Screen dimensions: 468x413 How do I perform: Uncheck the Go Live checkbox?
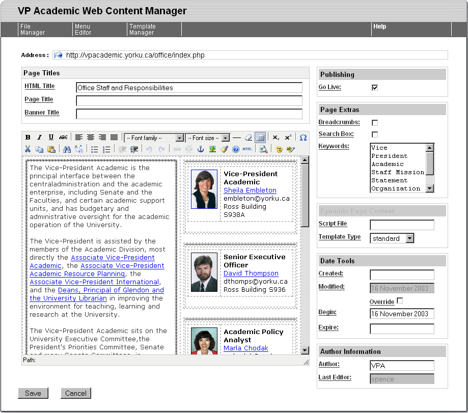(375, 88)
